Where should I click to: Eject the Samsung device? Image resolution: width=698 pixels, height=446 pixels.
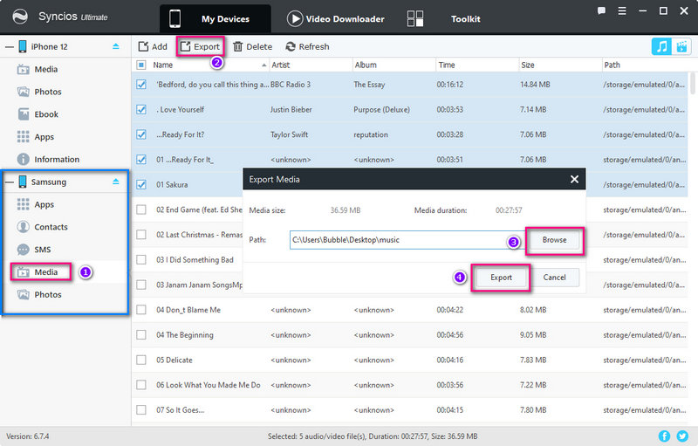[x=116, y=182]
